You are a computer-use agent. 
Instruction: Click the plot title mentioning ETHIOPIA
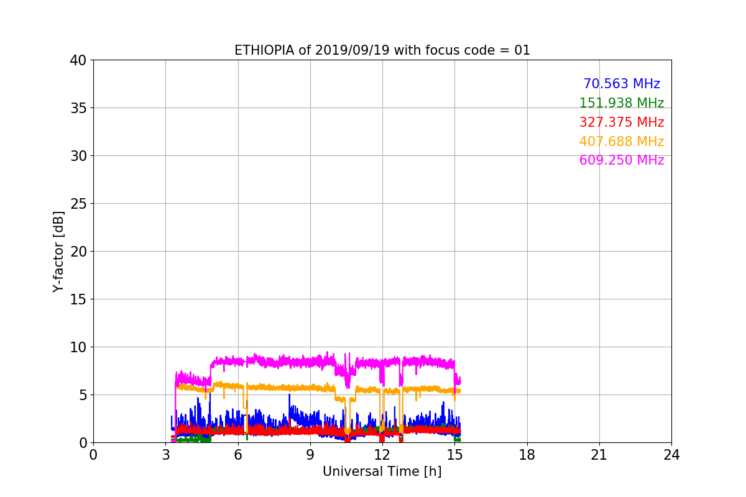[382, 50]
